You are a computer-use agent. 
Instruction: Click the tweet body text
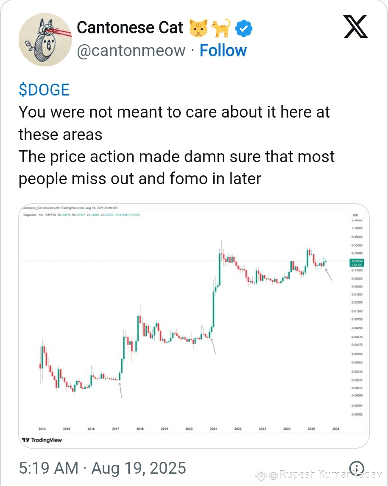click(176, 145)
